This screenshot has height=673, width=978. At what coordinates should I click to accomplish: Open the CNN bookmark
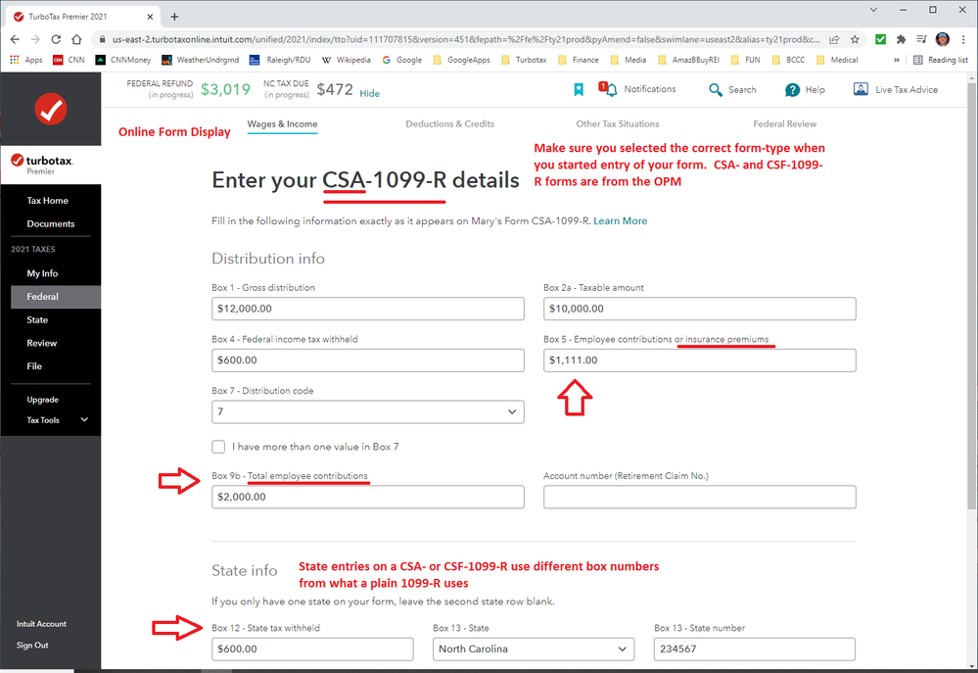(x=69, y=60)
